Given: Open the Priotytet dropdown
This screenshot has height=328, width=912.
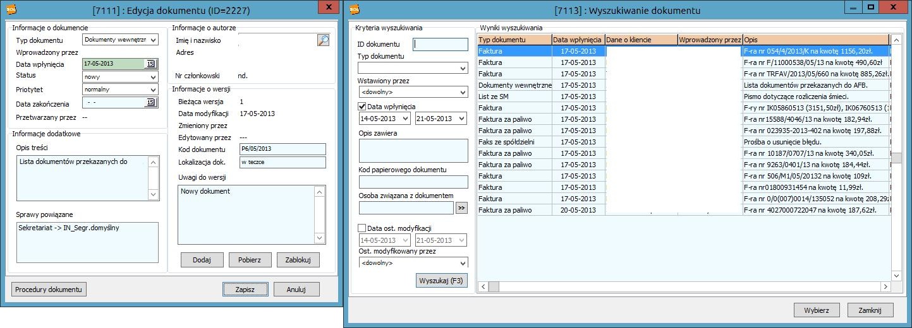Looking at the screenshot, I should coord(153,90).
